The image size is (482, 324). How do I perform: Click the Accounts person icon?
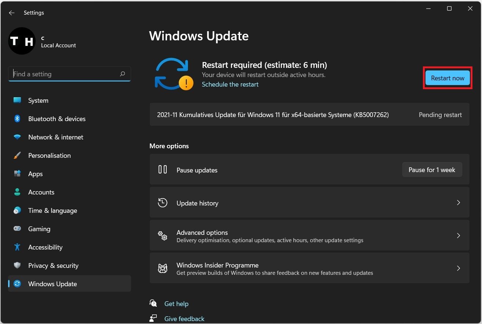pos(17,192)
